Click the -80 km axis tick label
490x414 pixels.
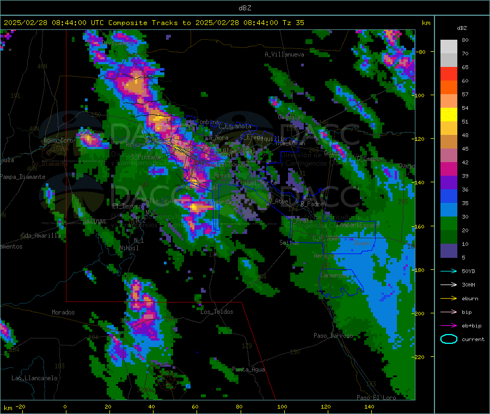click(x=421, y=52)
